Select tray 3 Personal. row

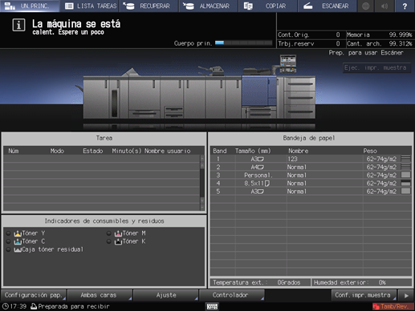[311, 176]
